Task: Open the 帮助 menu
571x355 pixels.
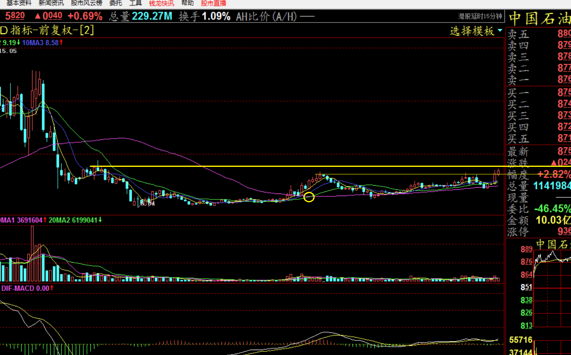Action: [187, 3]
